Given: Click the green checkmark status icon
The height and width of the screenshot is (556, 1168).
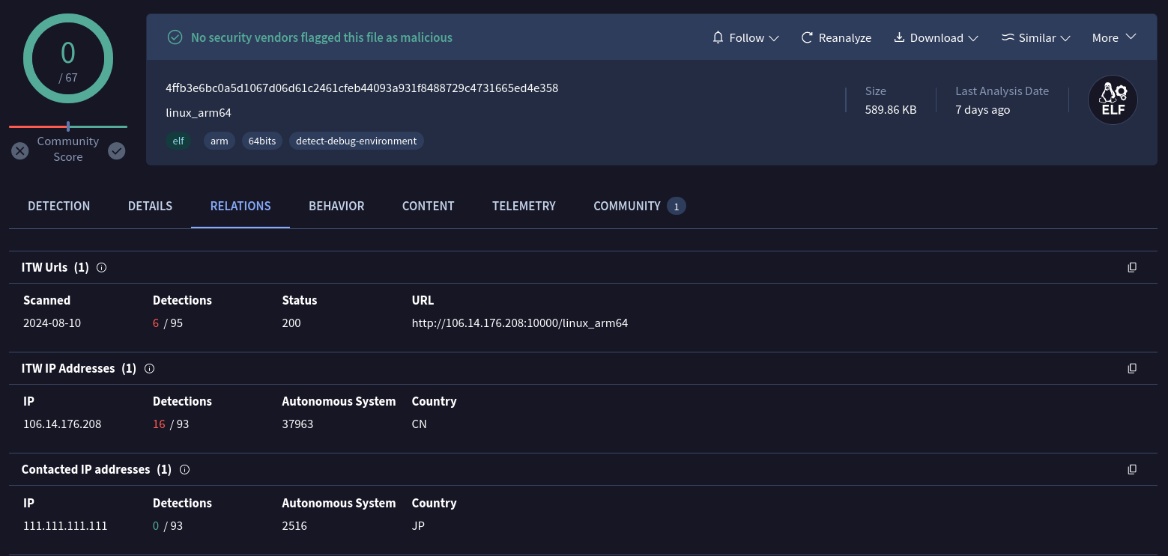Looking at the screenshot, I should point(175,37).
